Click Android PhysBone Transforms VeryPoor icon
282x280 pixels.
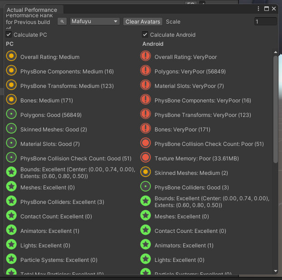[x=146, y=114]
